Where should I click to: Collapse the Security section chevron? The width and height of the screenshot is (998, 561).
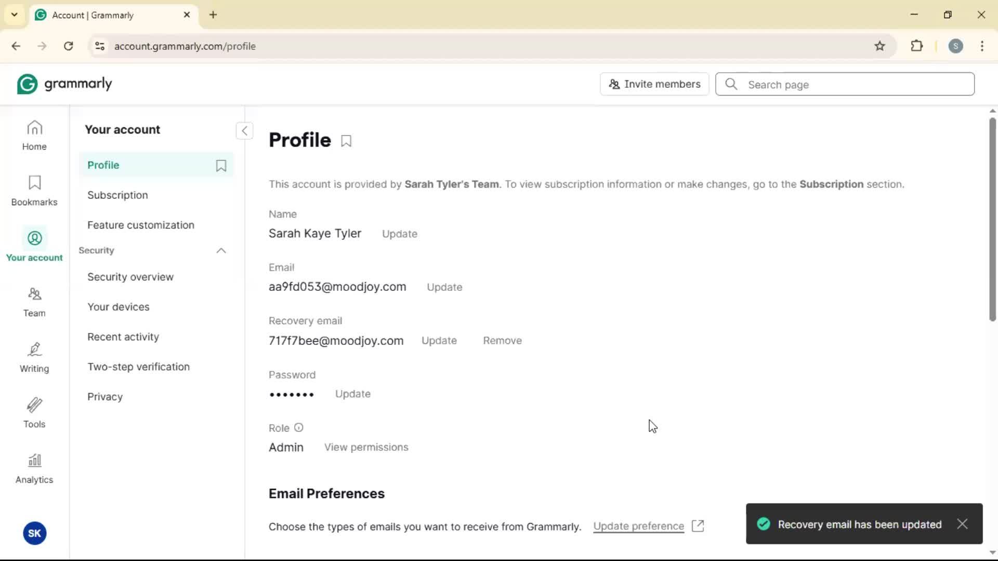[221, 250]
